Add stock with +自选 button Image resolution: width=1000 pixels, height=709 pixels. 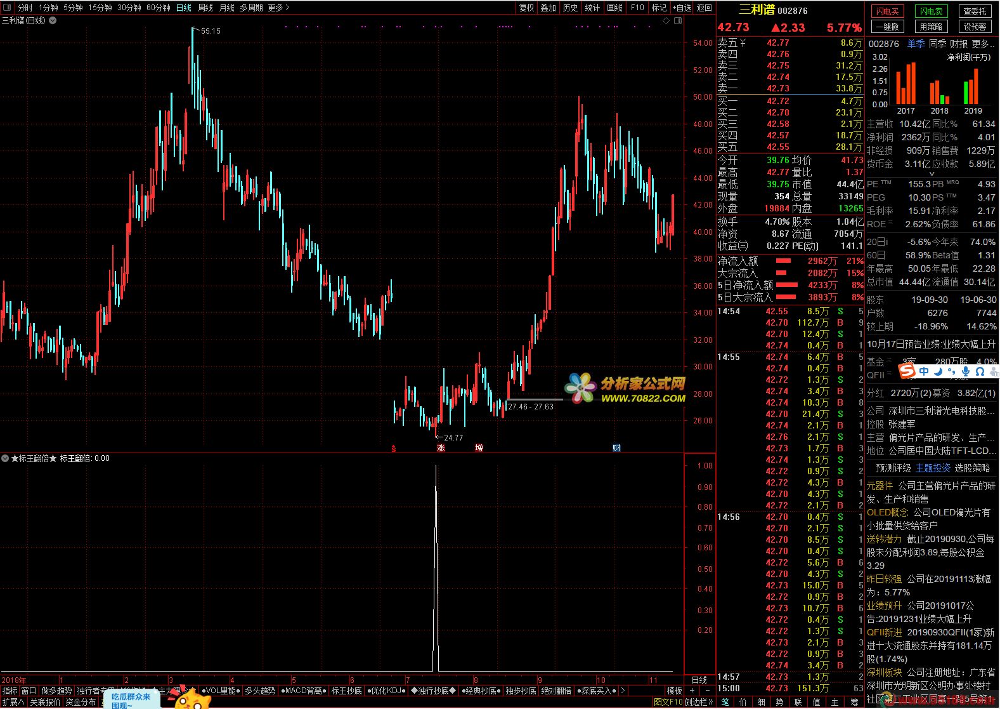pos(682,8)
